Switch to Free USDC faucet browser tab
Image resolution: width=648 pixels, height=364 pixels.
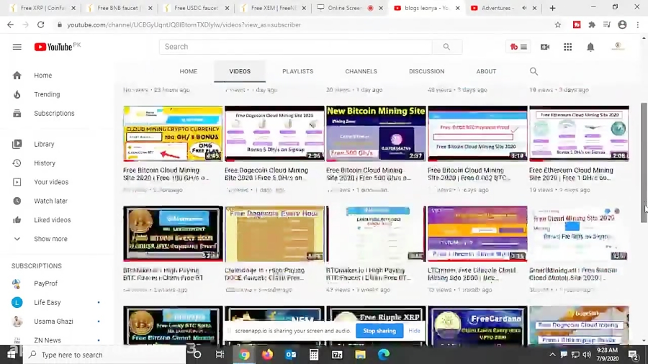(195, 8)
